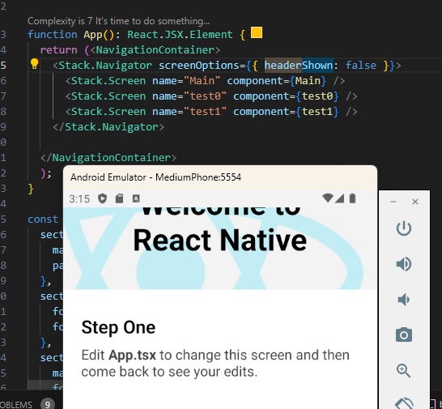Click the headerShown property in code
The width and height of the screenshot is (442, 409).
pyautogui.click(x=299, y=66)
